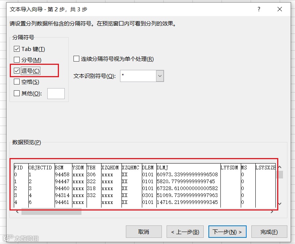Click the DLBM value 0301
Image resolution: width=295 pixels, height=244 pixels.
pos(148,195)
